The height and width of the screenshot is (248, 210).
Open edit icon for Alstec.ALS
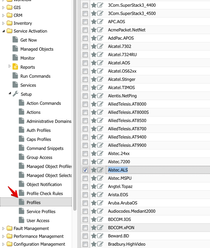pyautogui.click(x=100, y=170)
